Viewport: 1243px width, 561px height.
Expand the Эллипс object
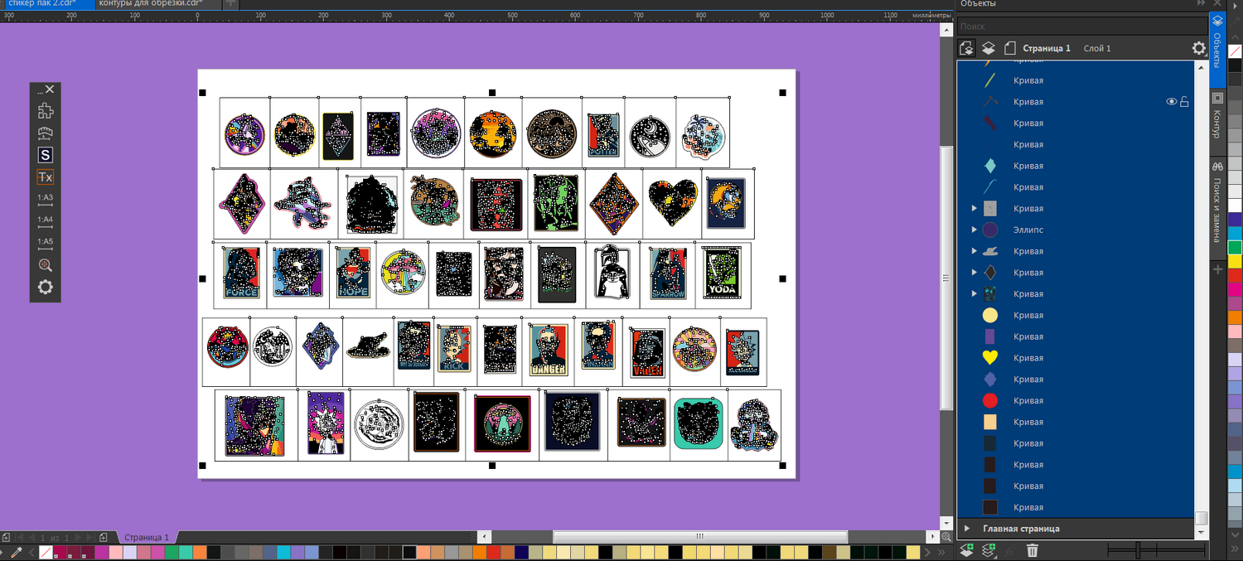click(975, 230)
